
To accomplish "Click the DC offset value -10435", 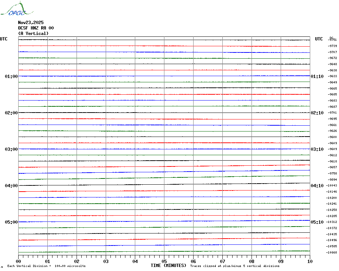I will 332,234.
